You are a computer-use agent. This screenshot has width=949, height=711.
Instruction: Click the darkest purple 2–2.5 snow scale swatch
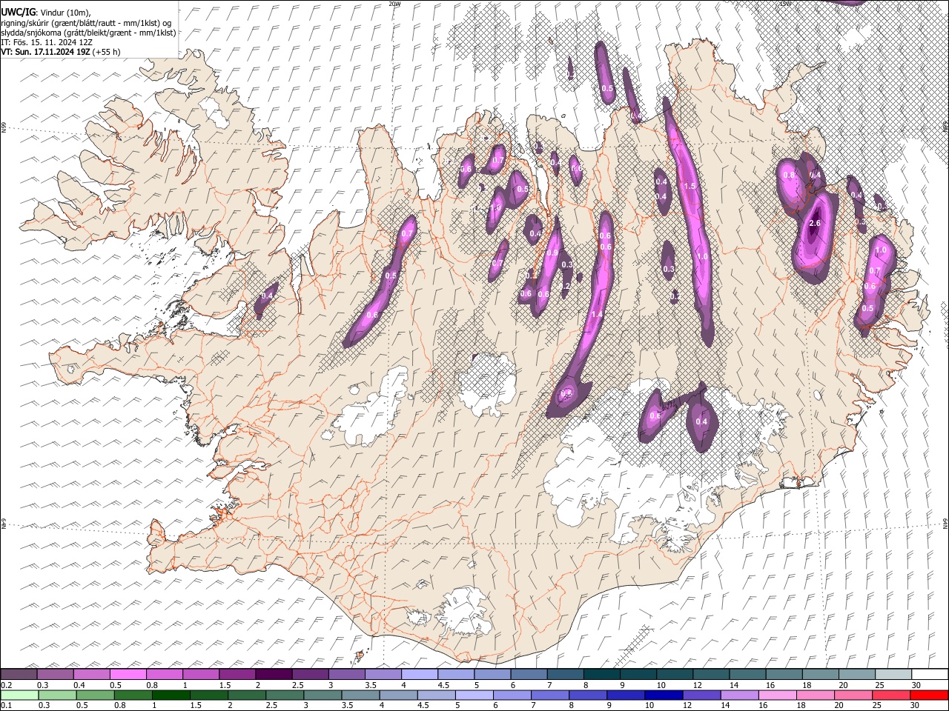[x=274, y=675]
